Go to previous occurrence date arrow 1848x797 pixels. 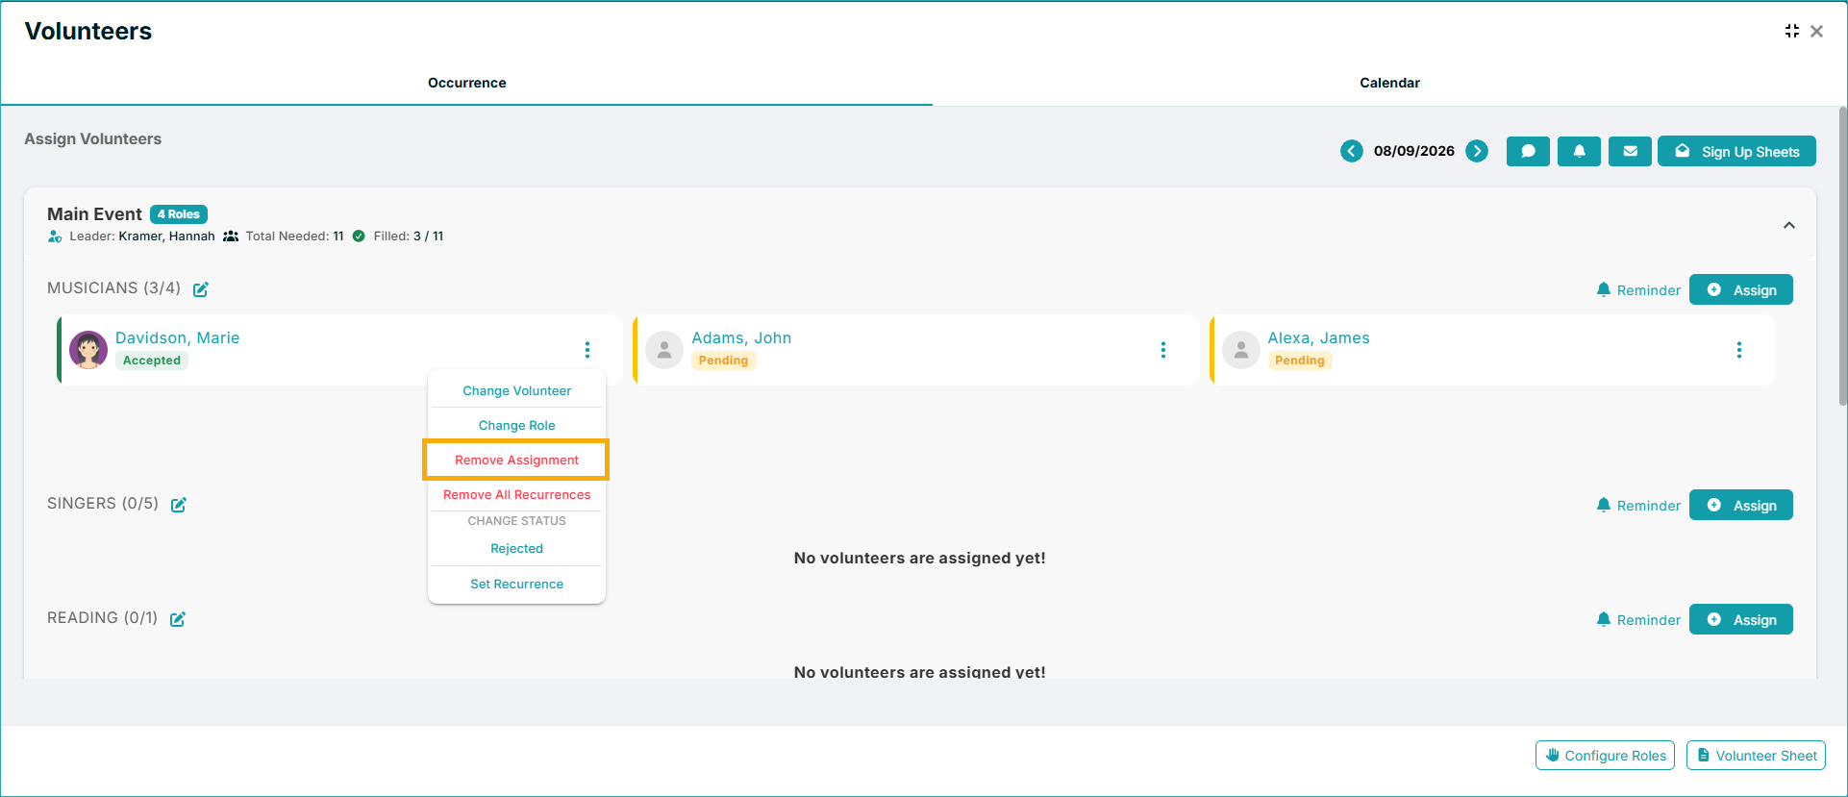(x=1351, y=151)
